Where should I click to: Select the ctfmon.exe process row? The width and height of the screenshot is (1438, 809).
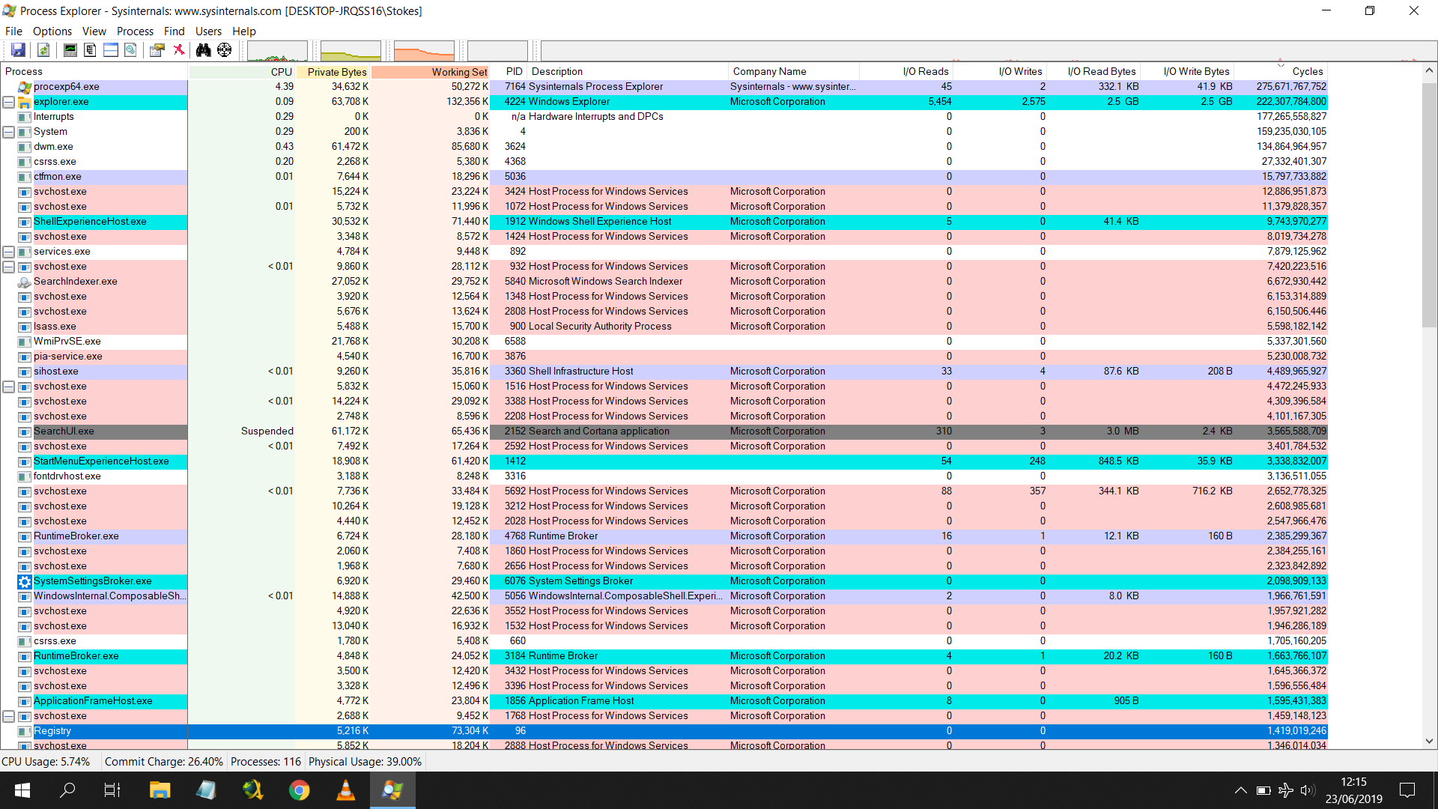click(x=664, y=177)
